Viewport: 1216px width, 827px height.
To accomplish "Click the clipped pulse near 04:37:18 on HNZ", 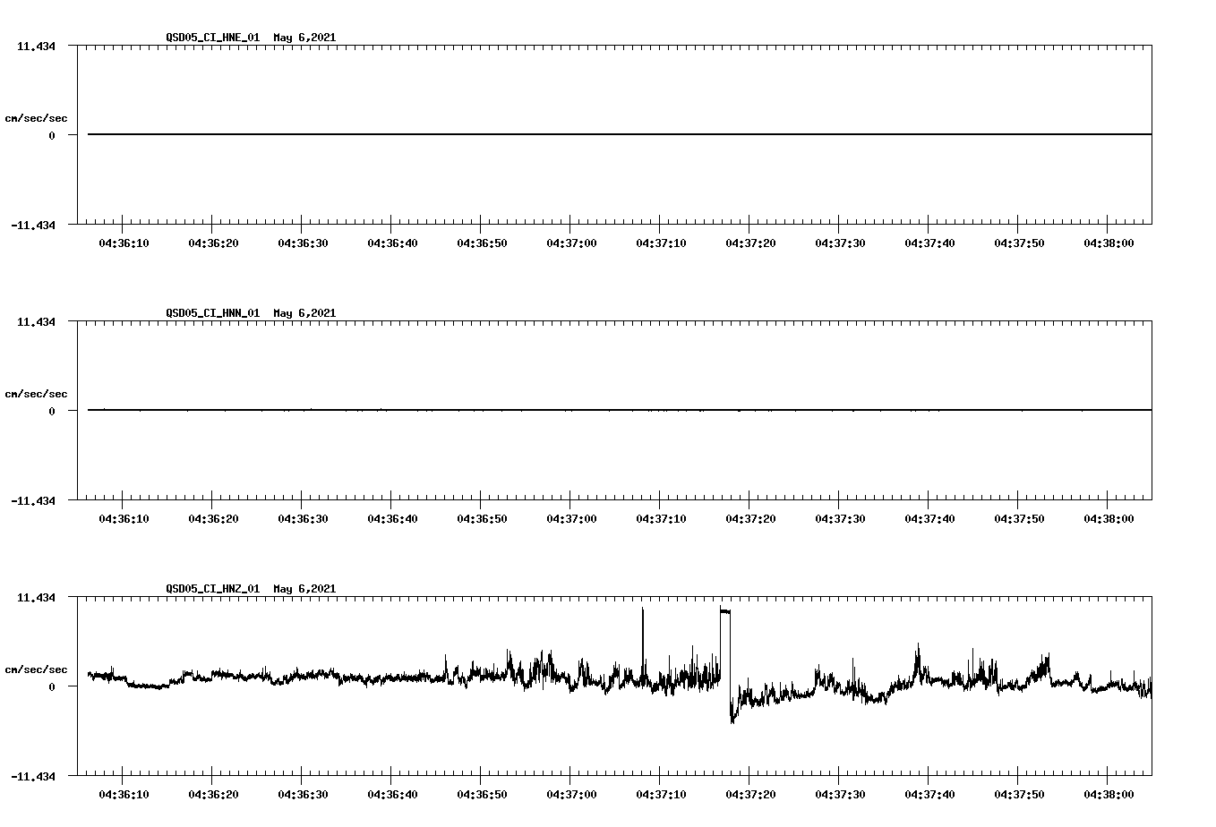I will [x=724, y=613].
